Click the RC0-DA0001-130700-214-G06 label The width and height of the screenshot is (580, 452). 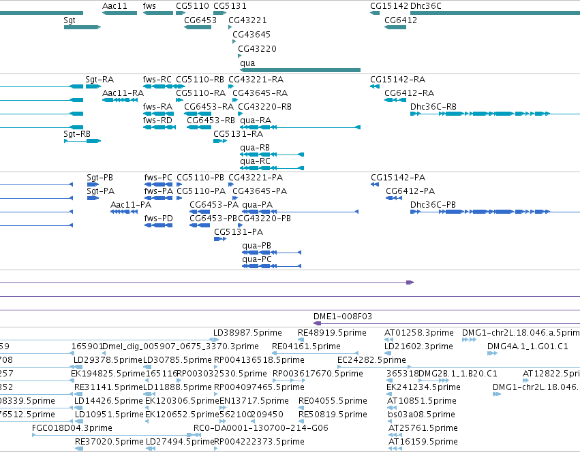coord(261,428)
